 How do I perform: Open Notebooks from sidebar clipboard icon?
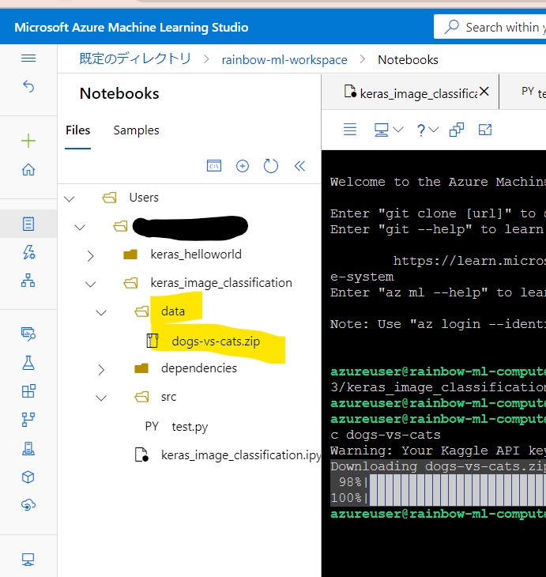(28, 224)
